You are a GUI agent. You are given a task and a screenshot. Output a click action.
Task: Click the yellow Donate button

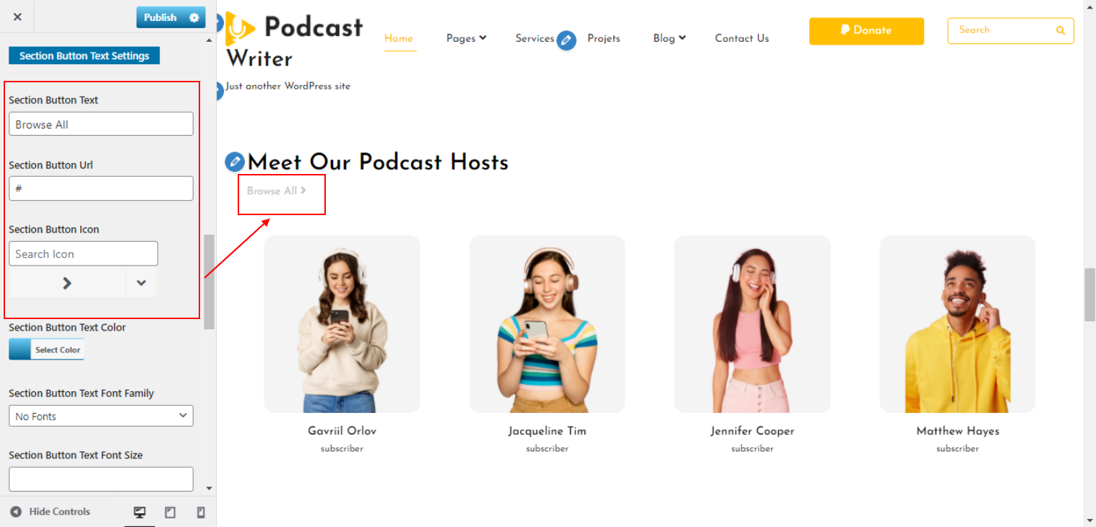[866, 31]
